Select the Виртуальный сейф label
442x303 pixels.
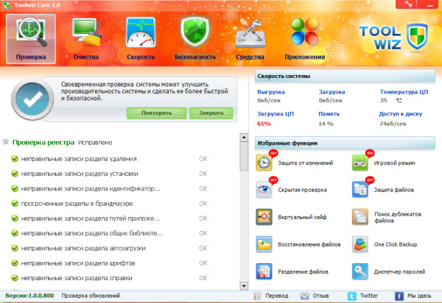[302, 217]
